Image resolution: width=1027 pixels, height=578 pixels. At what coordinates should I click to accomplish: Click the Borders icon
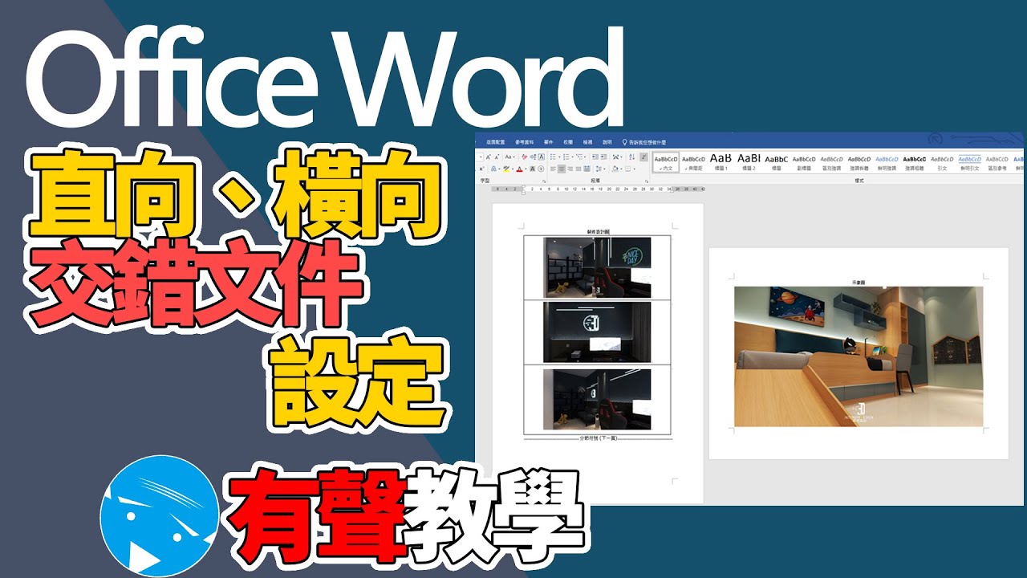627,169
